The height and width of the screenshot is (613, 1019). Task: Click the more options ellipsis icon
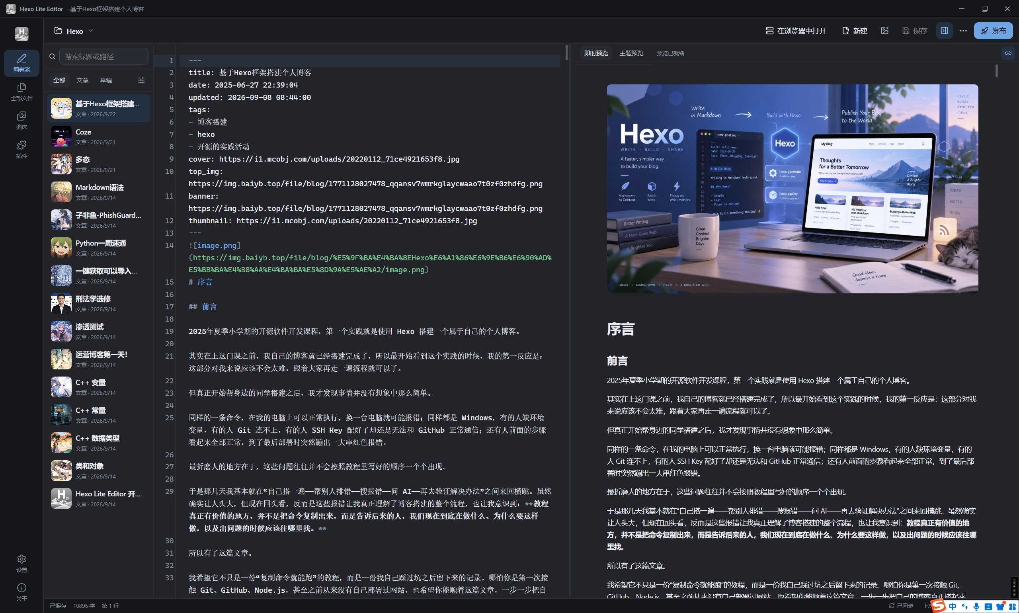click(963, 31)
